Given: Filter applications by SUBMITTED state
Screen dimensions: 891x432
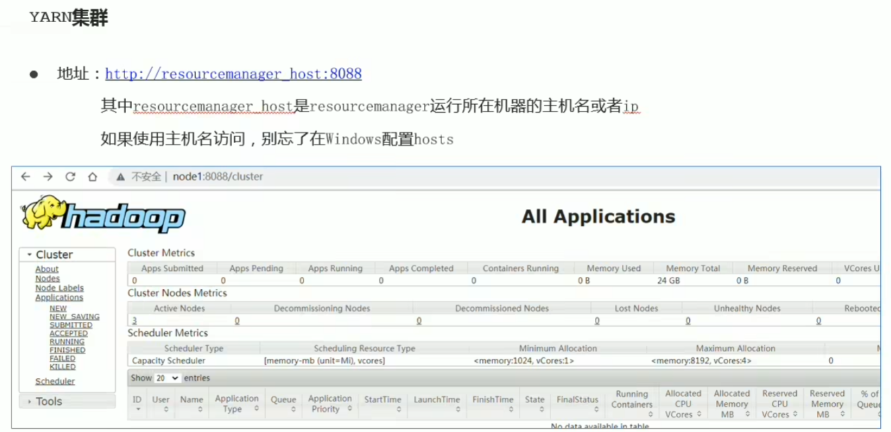Looking at the screenshot, I should tap(71, 325).
